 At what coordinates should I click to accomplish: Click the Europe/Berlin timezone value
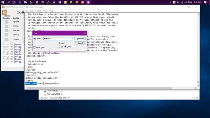point(51,84)
